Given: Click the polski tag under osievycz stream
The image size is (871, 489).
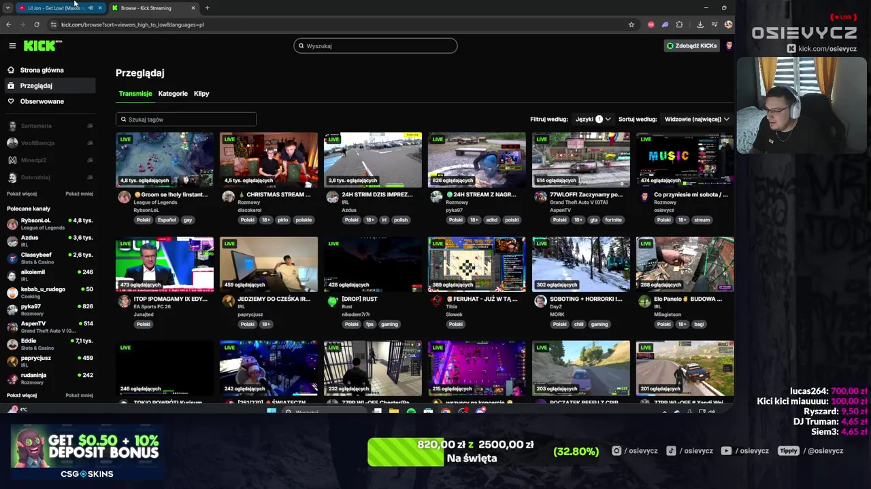Looking at the screenshot, I should coord(663,220).
